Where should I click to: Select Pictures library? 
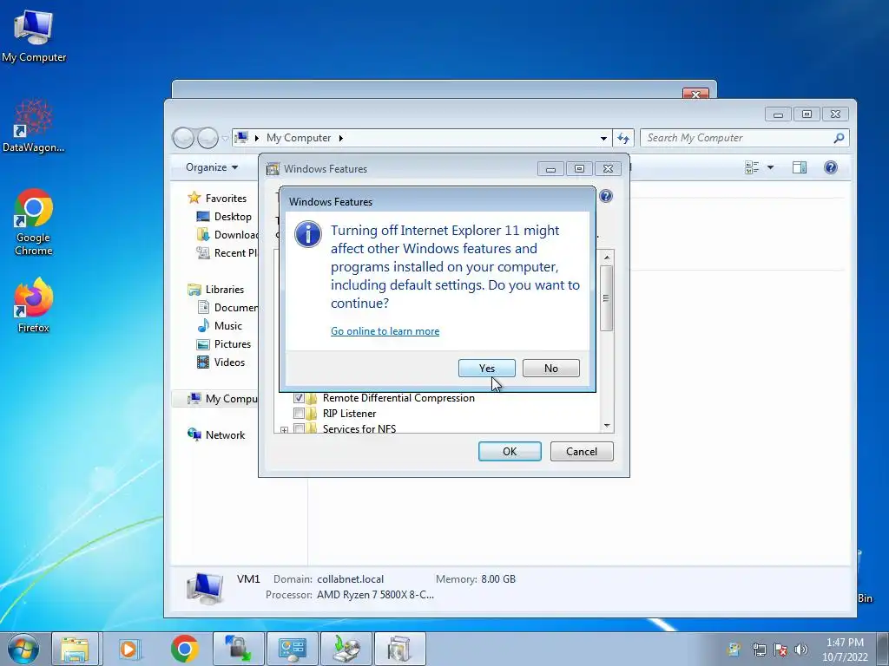[233, 343]
